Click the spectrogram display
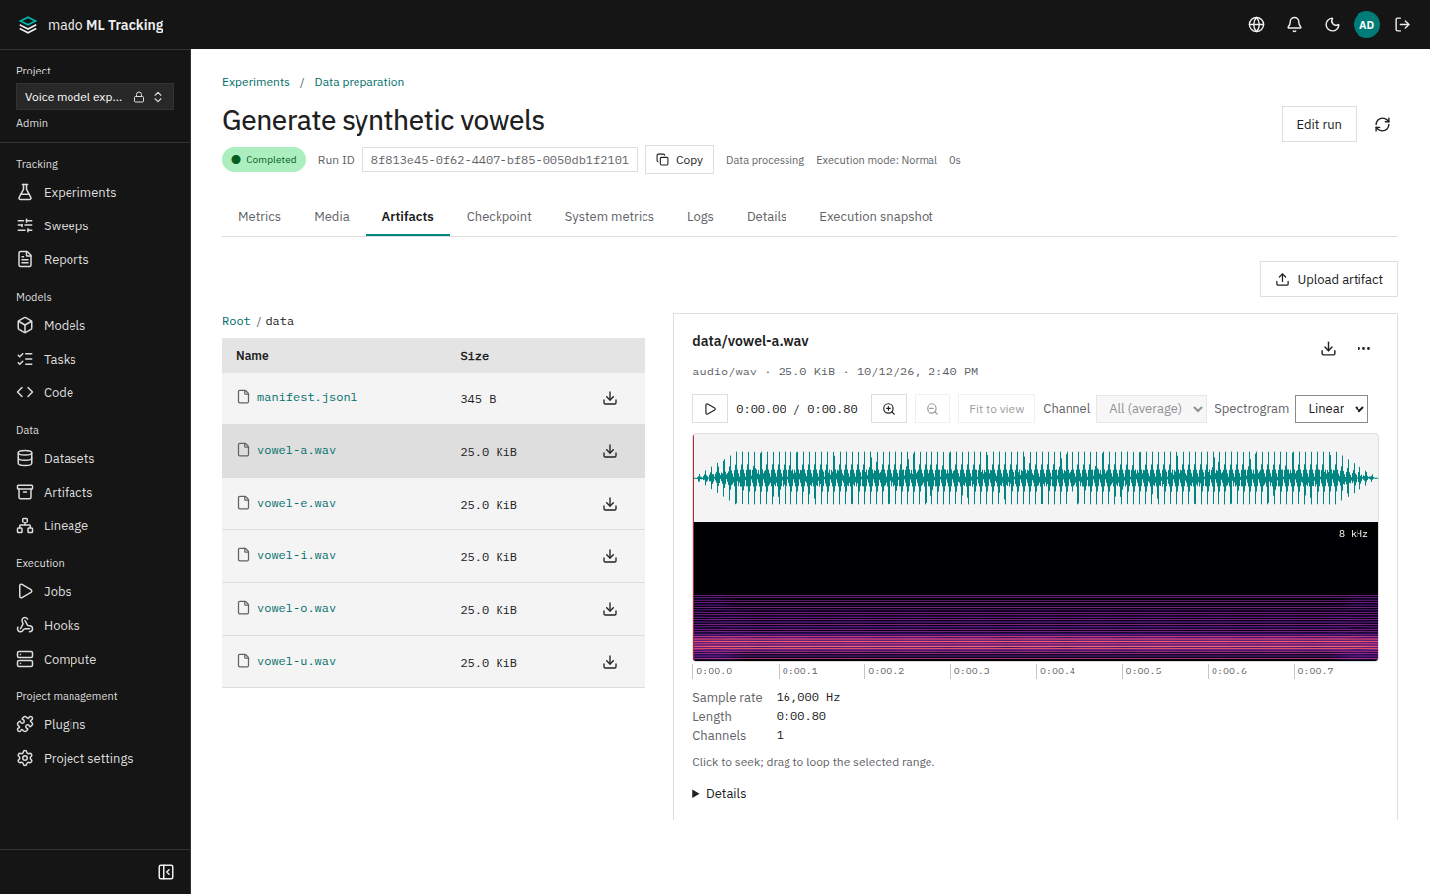 (x=1036, y=591)
